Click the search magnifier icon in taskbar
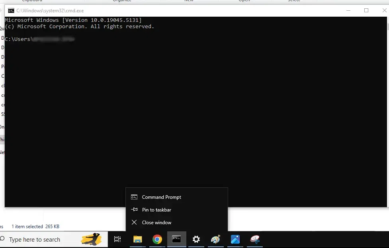Image resolution: width=389 pixels, height=248 pixels. click(3, 239)
